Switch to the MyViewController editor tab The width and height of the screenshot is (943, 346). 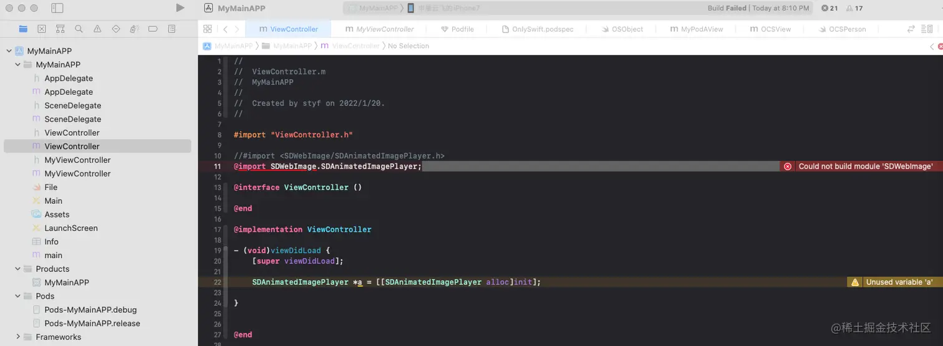380,29
